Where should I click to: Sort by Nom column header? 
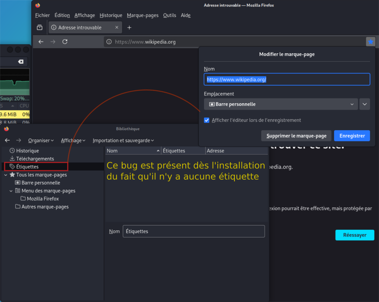pos(133,151)
